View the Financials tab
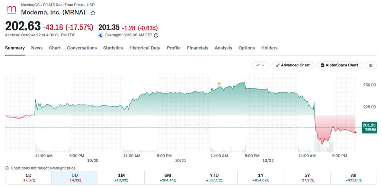 click(x=198, y=48)
